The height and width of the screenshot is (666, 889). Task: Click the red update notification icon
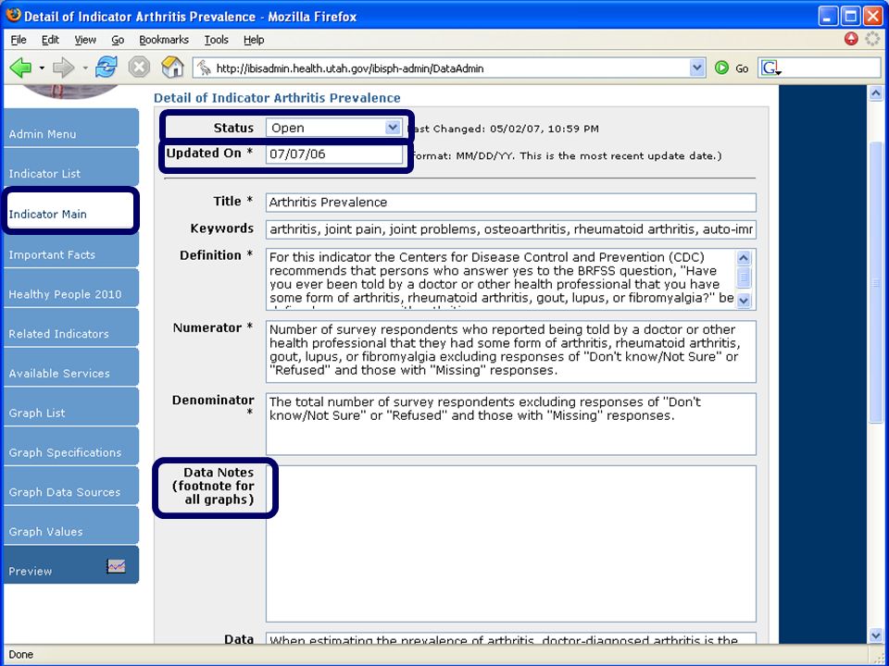click(851, 39)
